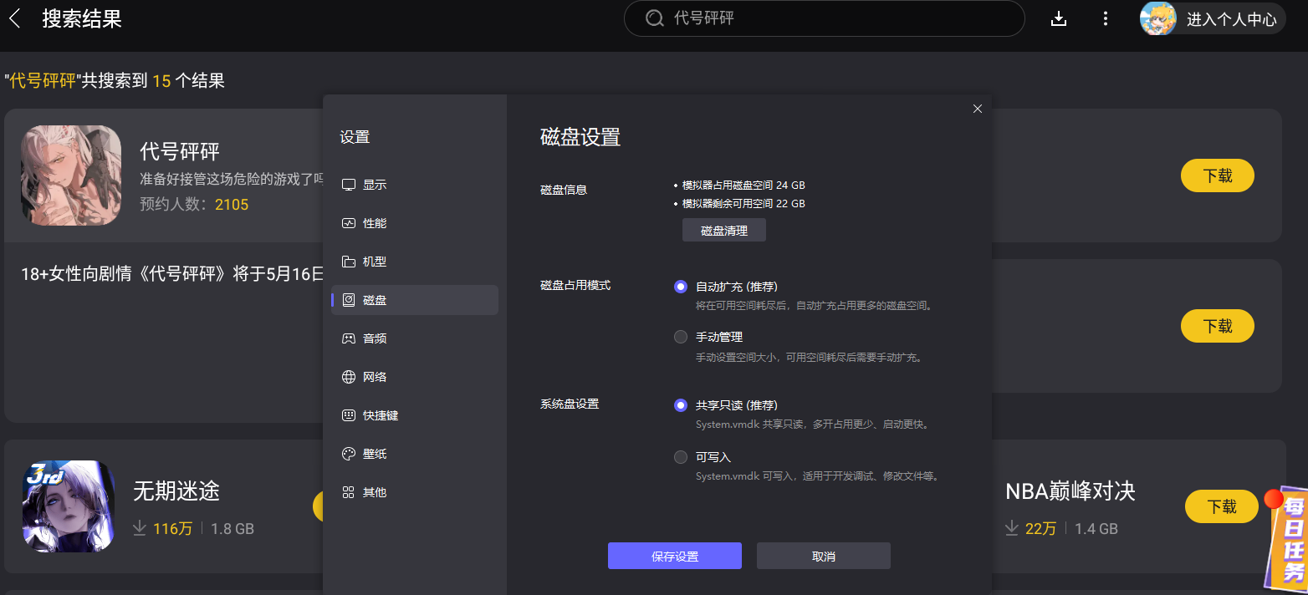Click the 显示 monitor icon in settings sidebar
Image resolution: width=1308 pixels, height=595 pixels.
[349, 185]
